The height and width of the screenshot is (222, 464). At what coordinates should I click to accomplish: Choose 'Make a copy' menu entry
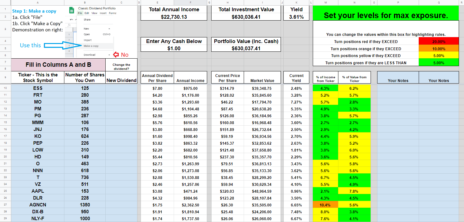(x=91, y=46)
